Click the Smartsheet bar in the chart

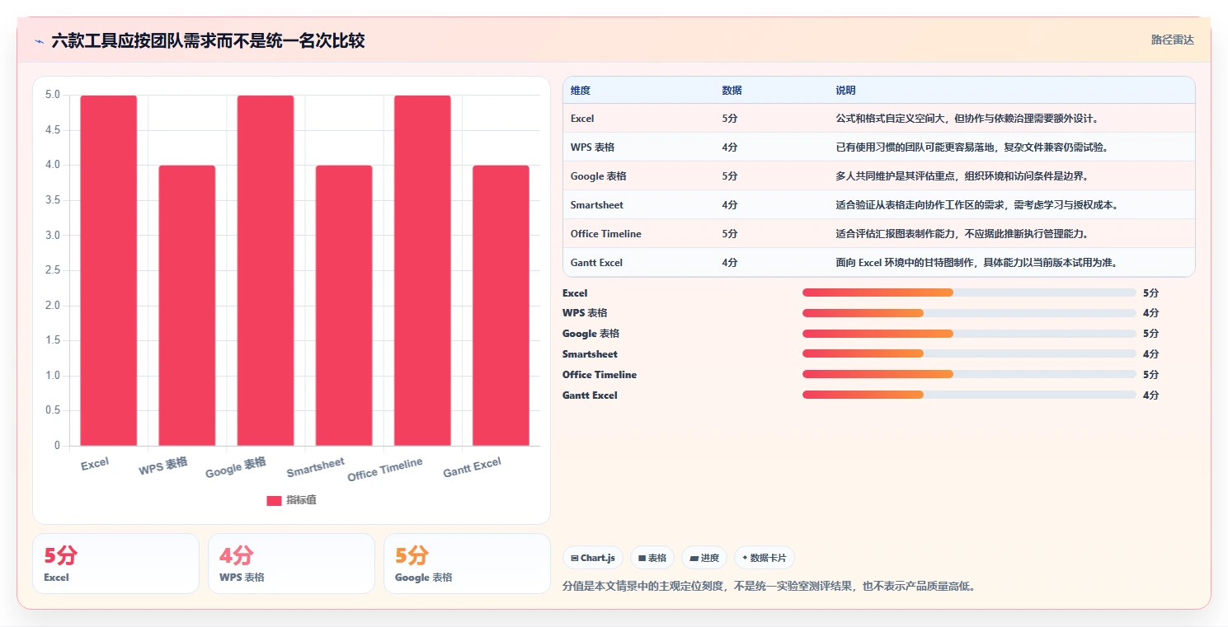[x=344, y=306]
